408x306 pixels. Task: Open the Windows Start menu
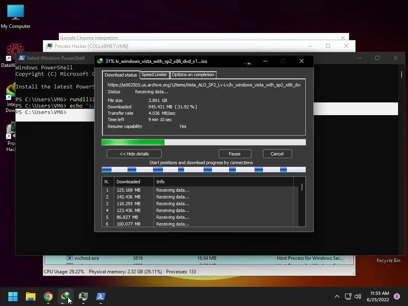tap(13, 296)
